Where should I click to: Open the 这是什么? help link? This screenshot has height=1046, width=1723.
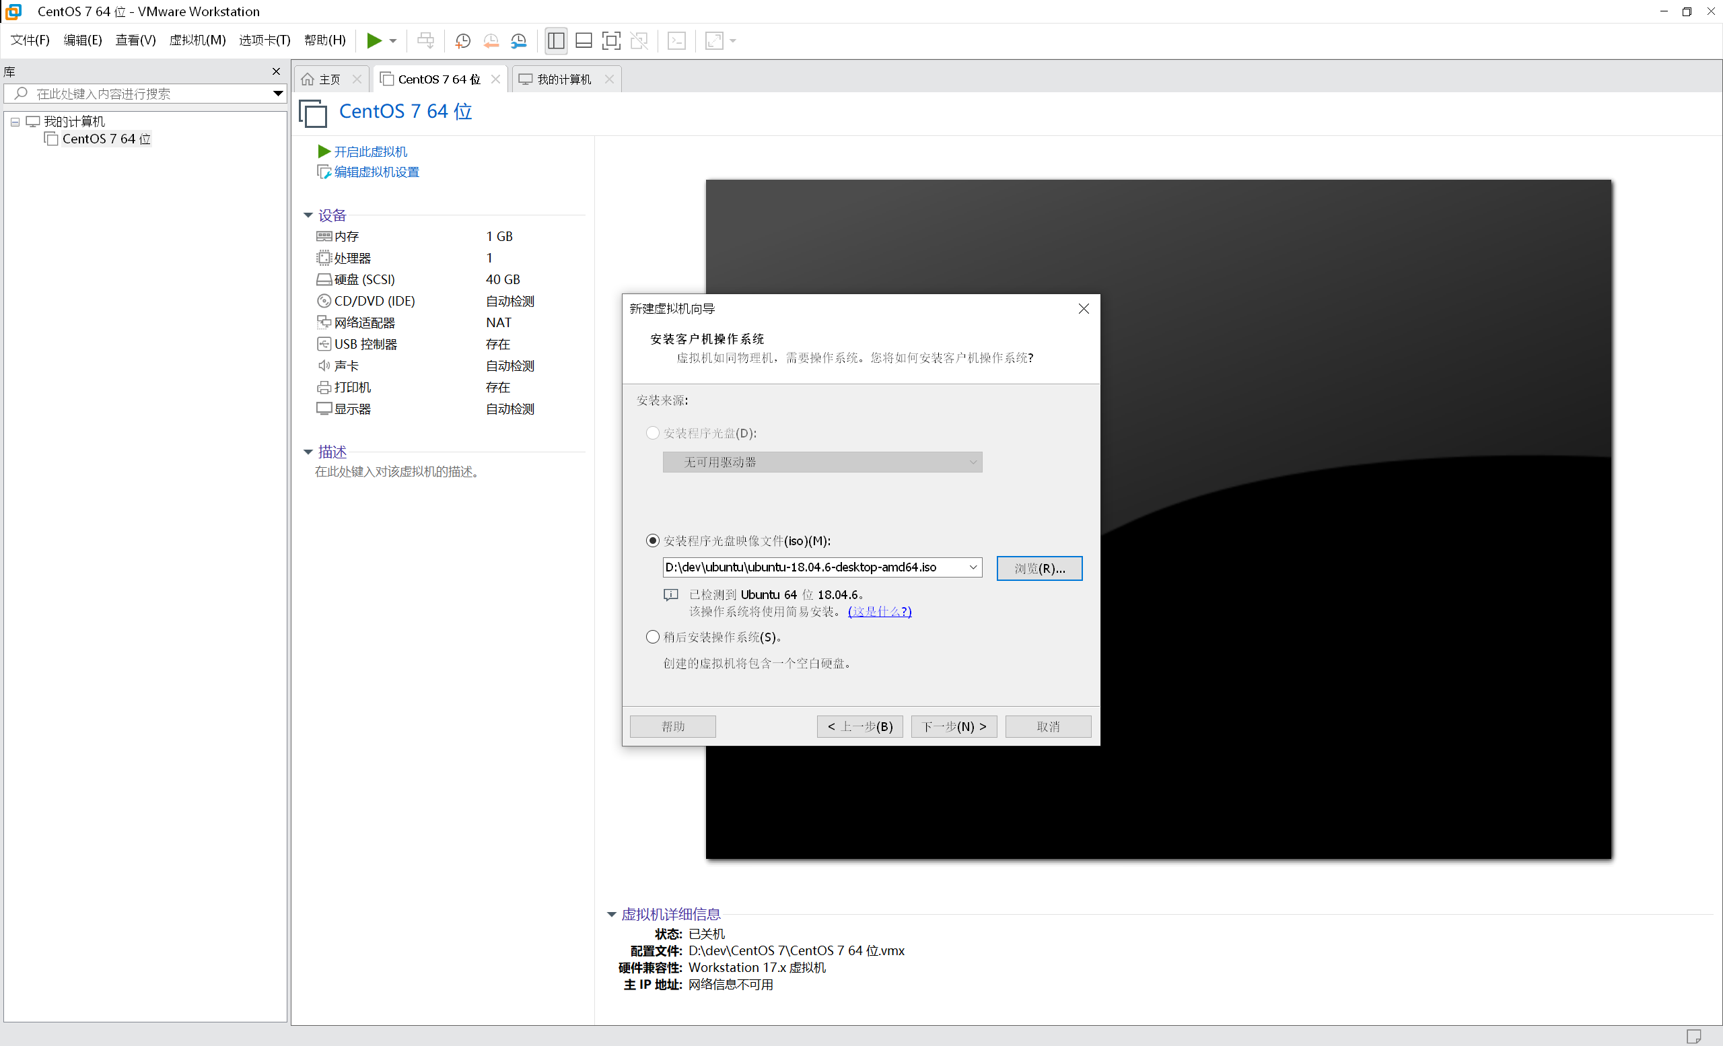tap(880, 612)
